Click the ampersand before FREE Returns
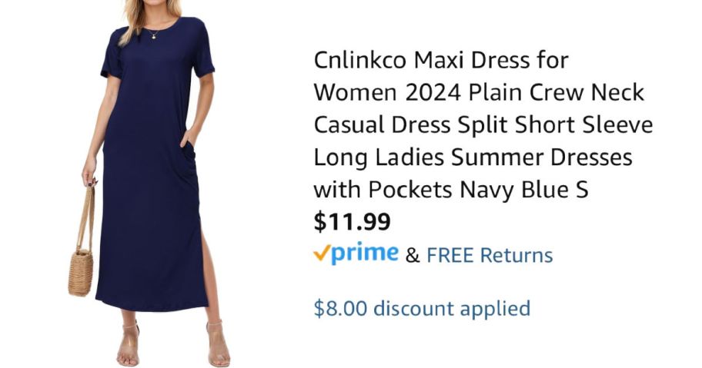 [413, 256]
